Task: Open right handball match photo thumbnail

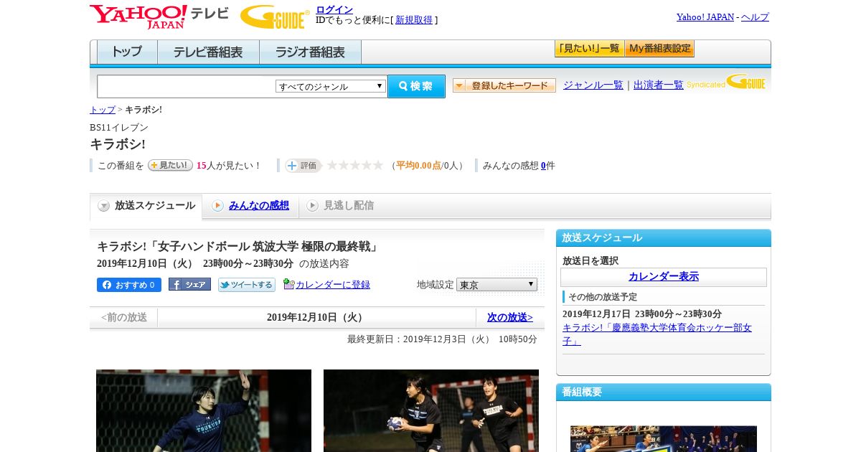Action: pos(431,410)
